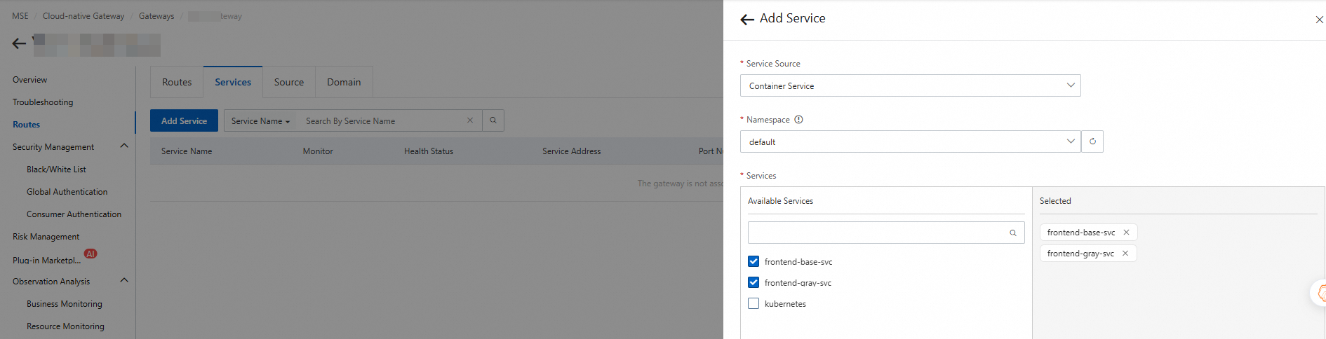
Task: Switch to the Routes tab
Action: tap(177, 82)
